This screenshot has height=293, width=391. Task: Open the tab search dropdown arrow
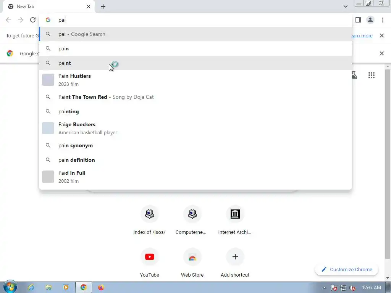tap(345, 6)
